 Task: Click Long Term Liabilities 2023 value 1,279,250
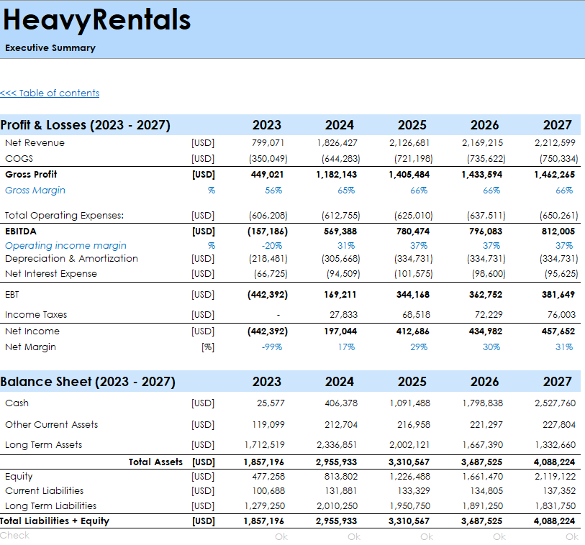click(265, 506)
